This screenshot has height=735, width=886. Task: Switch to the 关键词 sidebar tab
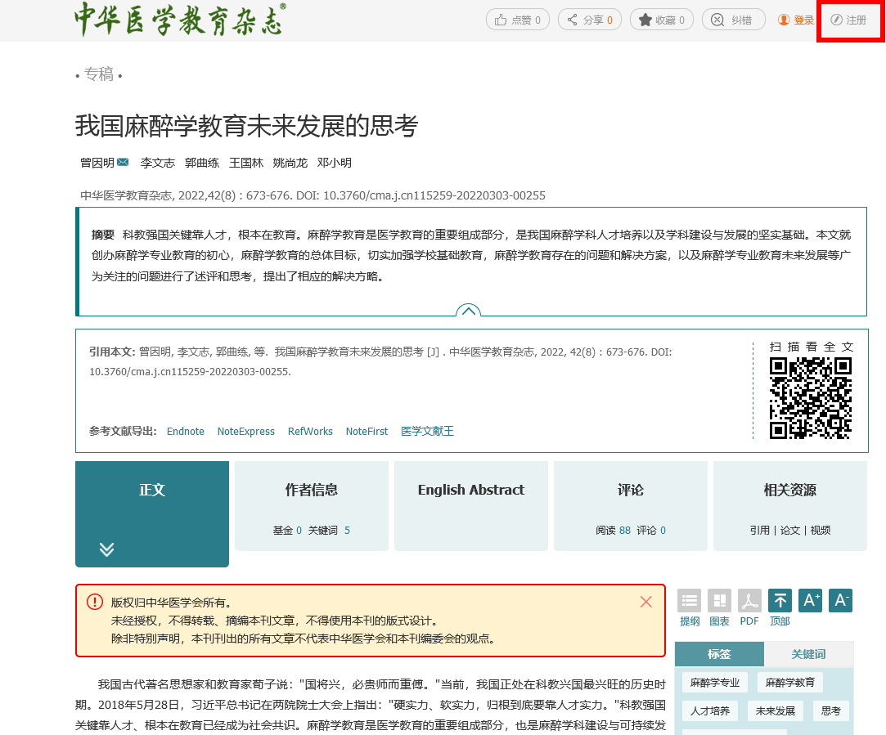click(x=808, y=654)
